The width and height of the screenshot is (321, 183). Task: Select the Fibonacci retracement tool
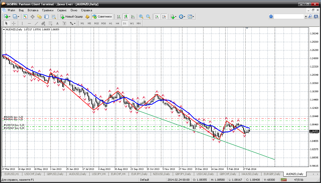click(50, 23)
